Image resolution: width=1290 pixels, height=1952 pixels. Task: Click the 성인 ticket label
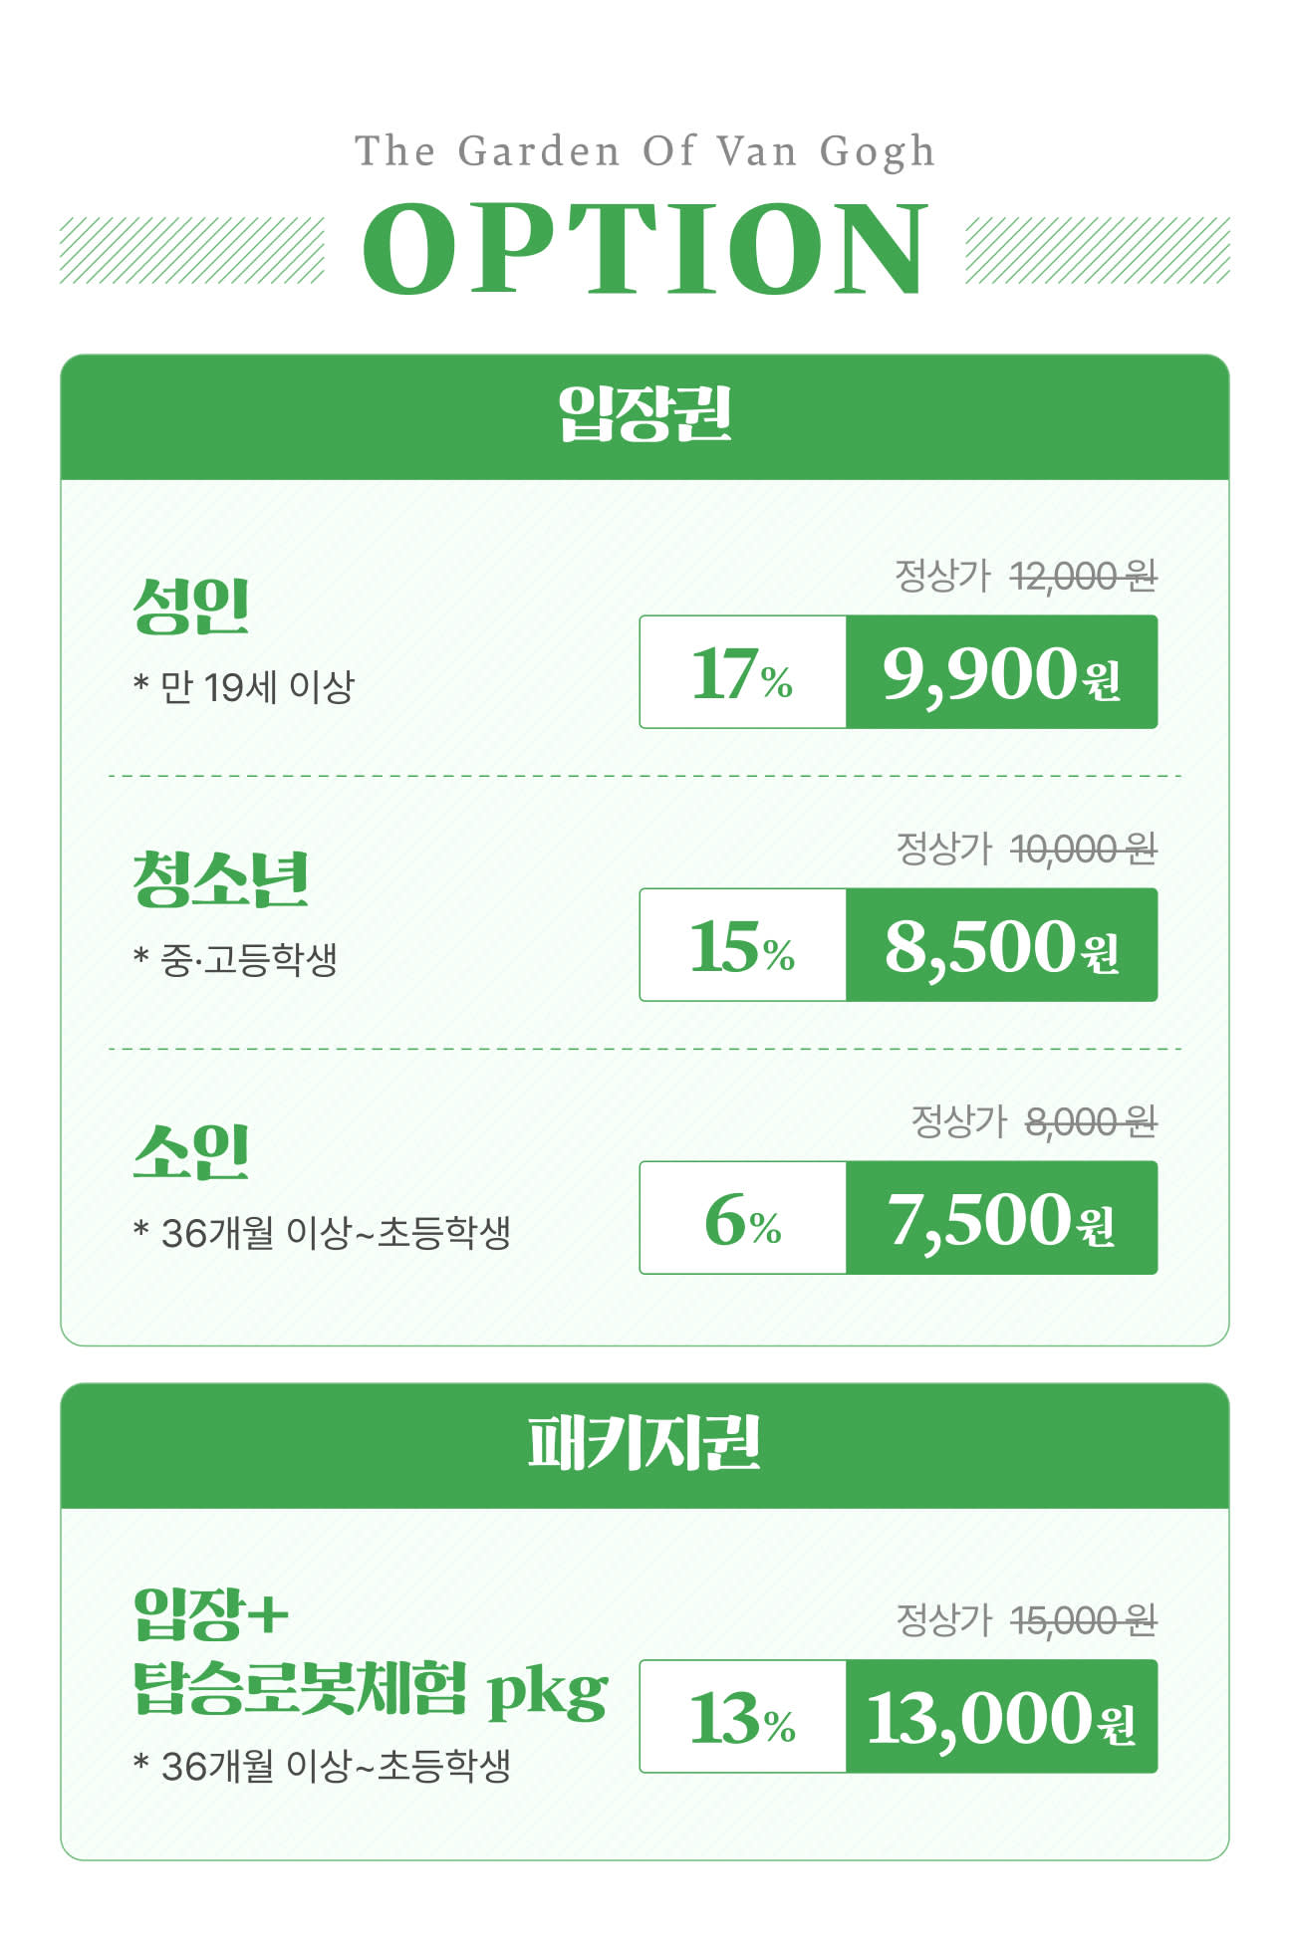click(x=191, y=606)
